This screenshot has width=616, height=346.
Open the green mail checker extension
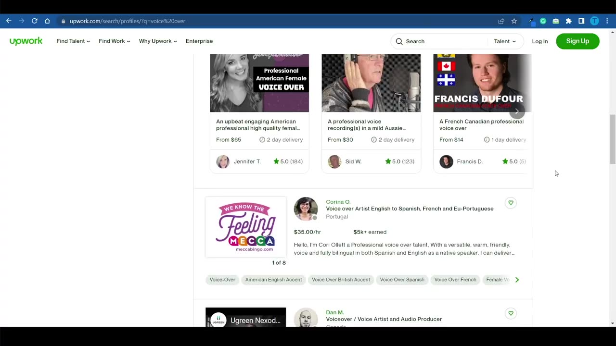(x=556, y=21)
